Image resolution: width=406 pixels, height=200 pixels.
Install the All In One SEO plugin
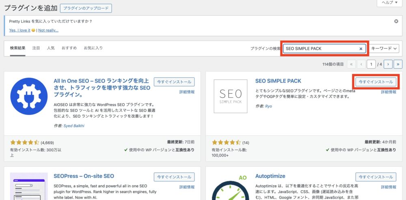point(174,82)
